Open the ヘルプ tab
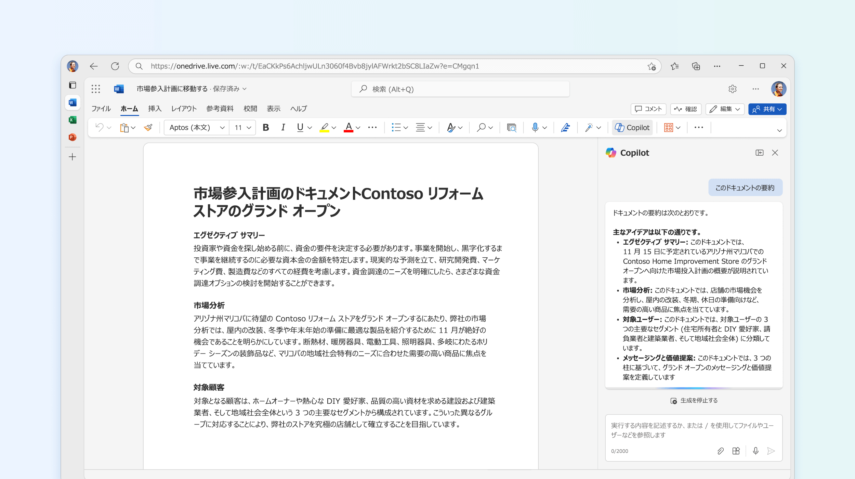 299,108
